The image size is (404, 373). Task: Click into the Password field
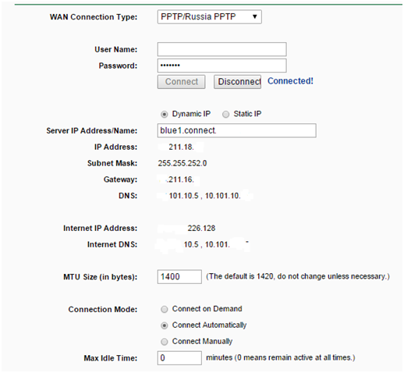click(221, 66)
